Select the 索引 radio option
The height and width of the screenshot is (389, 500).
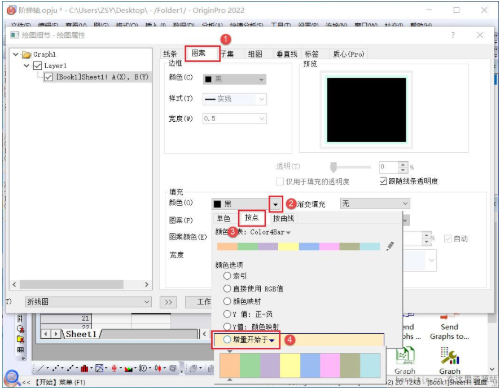point(227,276)
